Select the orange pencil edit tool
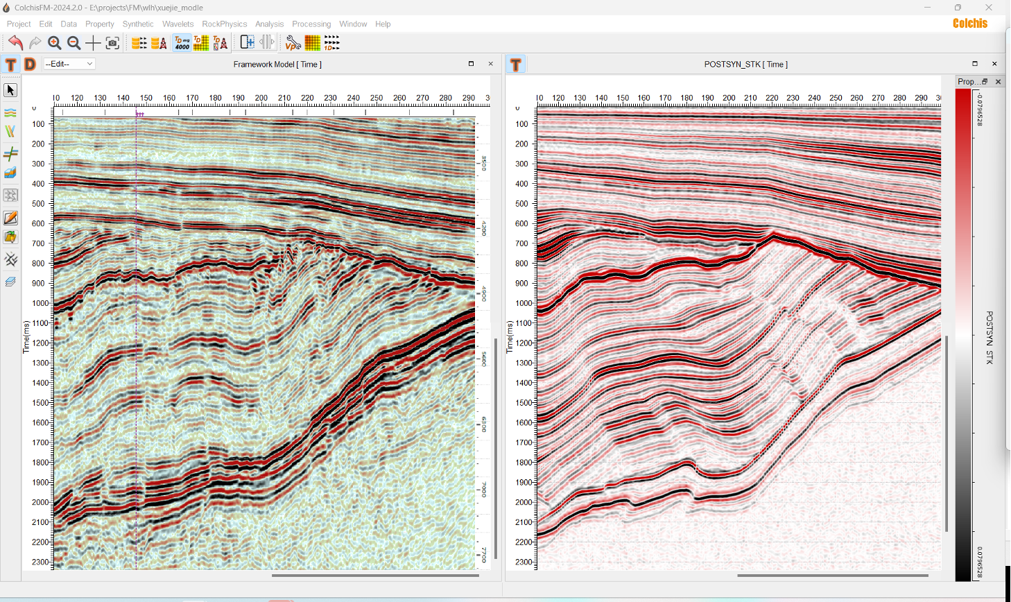Viewport: 1011px width, 602px height. click(10, 218)
